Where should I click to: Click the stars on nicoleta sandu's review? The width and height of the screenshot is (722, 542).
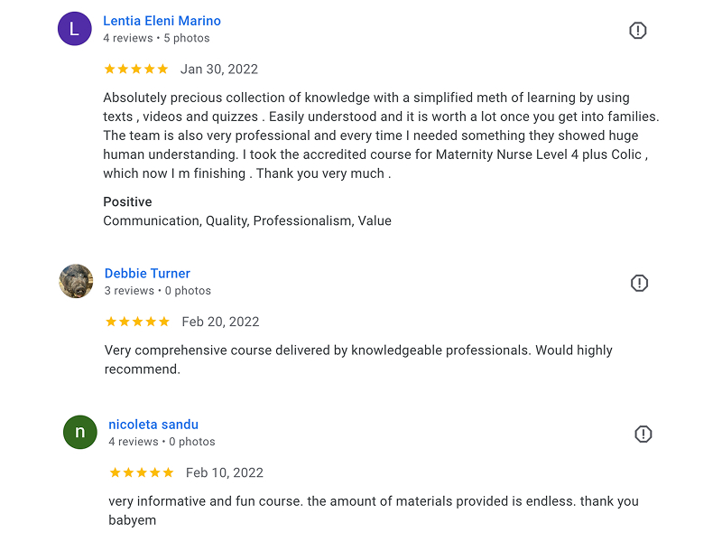pyautogui.click(x=142, y=472)
